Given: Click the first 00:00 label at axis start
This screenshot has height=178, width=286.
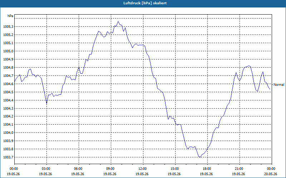Looking at the screenshot, I should pyautogui.click(x=13, y=169).
